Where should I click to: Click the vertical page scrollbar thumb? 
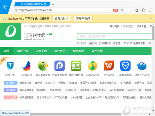[x=153, y=33]
